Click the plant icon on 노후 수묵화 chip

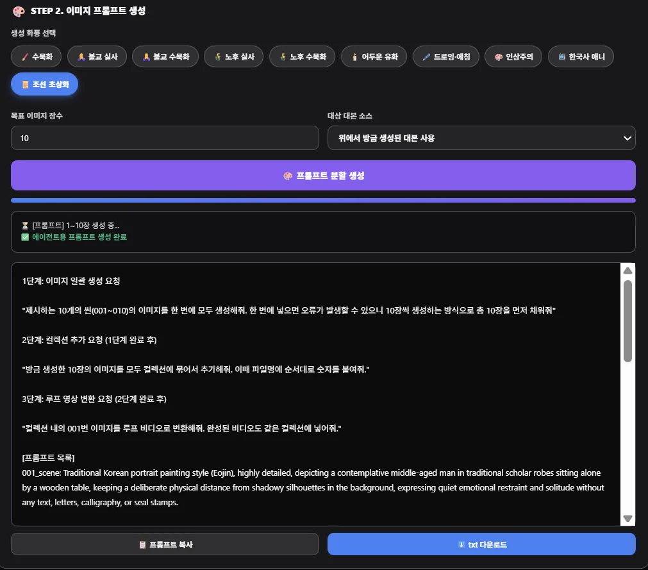click(283, 57)
